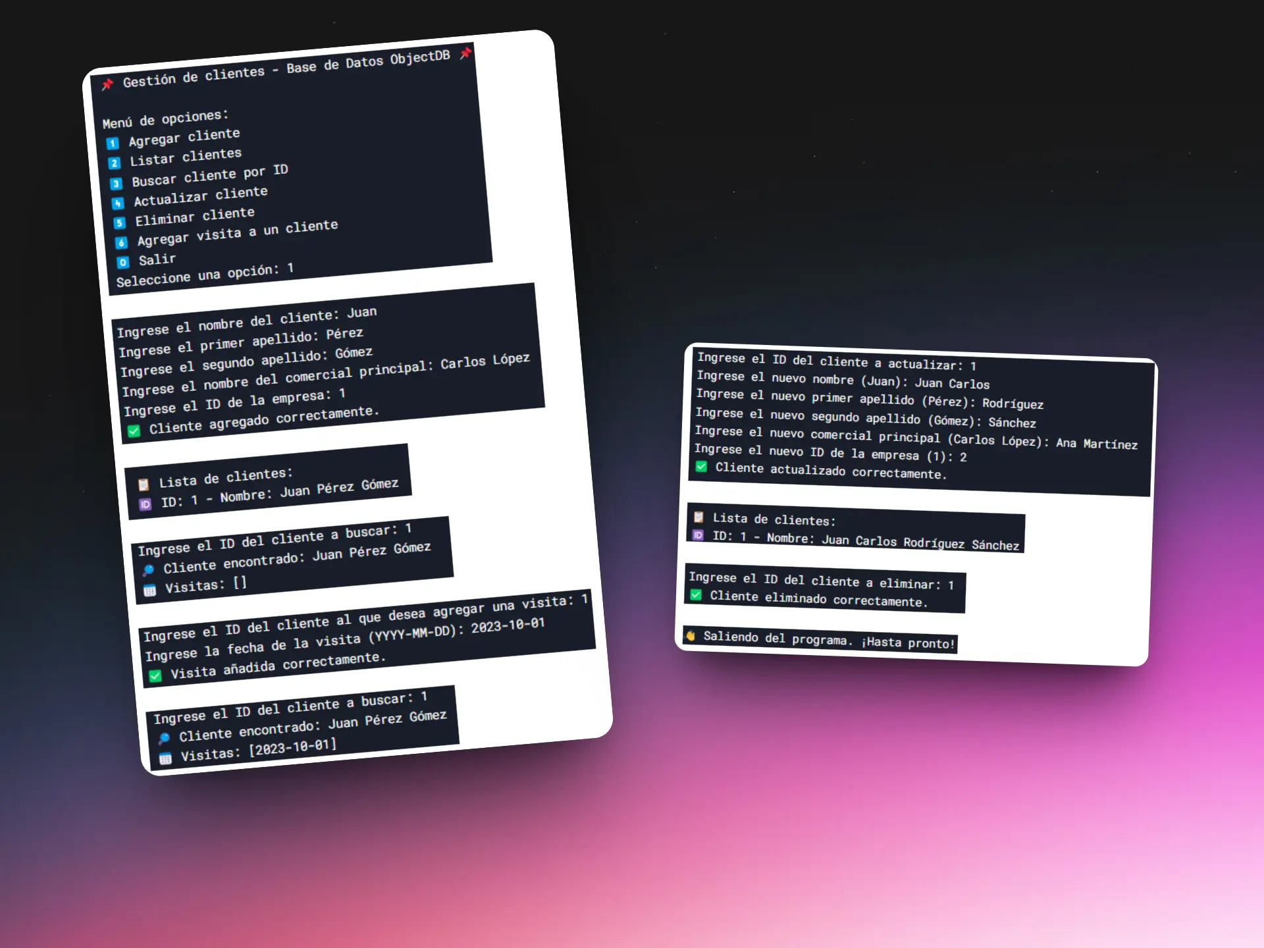Click the calendar icon beside 'Visitas: []'
This screenshot has height=948, width=1264.
point(150,590)
